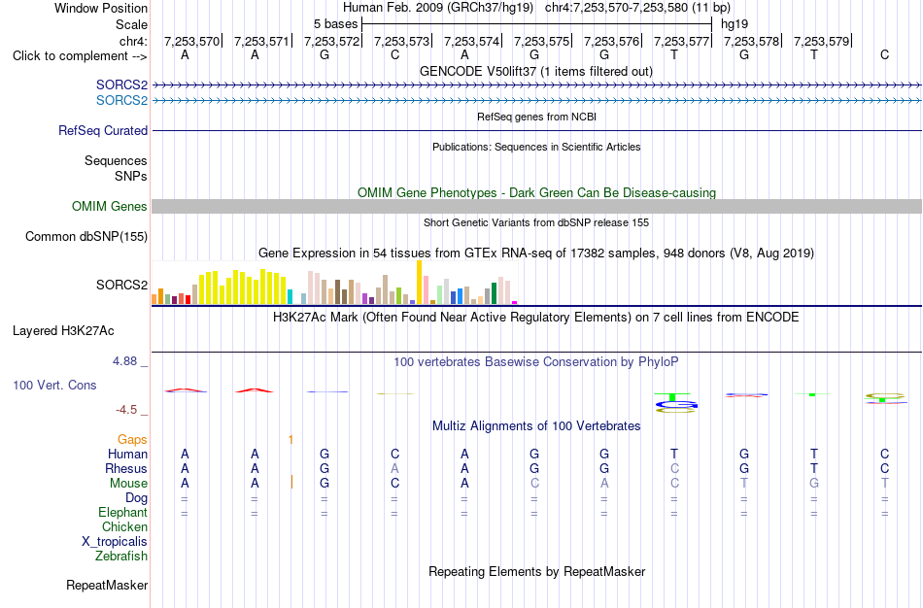The width and height of the screenshot is (923, 608).
Task: Click the black SORCS2 GTEx track label
Action: tap(121, 285)
